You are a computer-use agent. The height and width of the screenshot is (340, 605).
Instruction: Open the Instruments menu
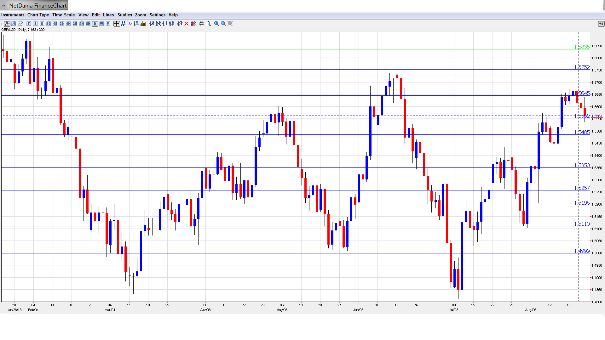pyautogui.click(x=13, y=15)
